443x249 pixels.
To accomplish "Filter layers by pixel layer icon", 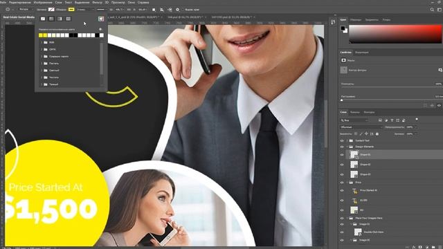I will click(x=380, y=120).
